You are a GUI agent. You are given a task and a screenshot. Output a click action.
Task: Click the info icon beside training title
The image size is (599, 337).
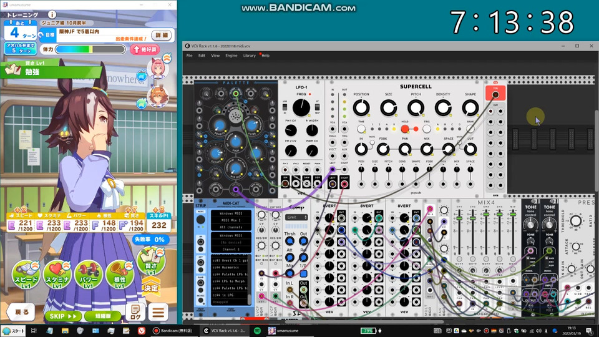[52, 14]
